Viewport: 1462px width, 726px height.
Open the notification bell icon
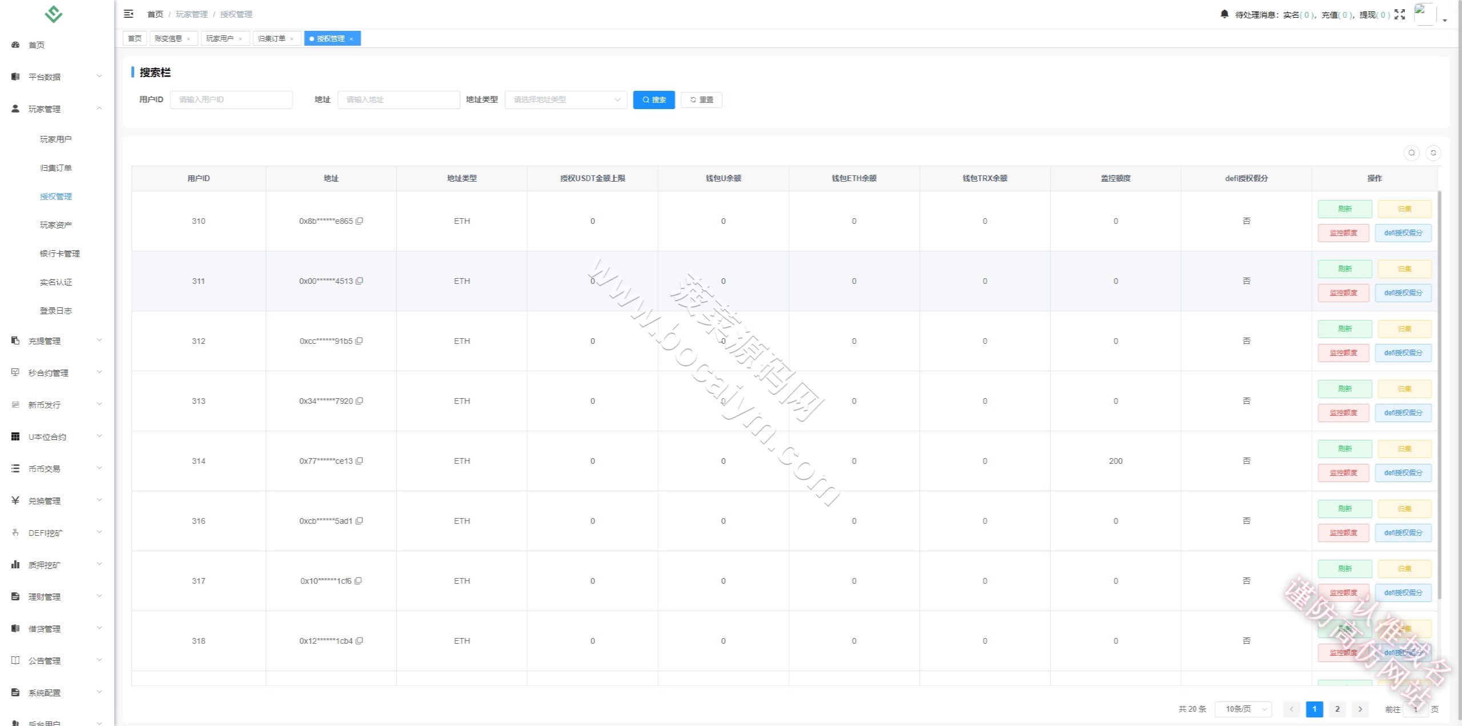coord(1224,14)
